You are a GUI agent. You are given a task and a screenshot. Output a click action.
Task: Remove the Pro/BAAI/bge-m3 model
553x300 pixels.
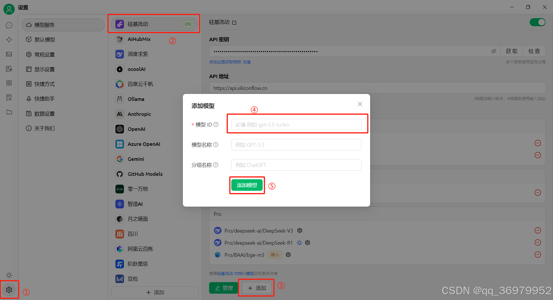[538, 254]
